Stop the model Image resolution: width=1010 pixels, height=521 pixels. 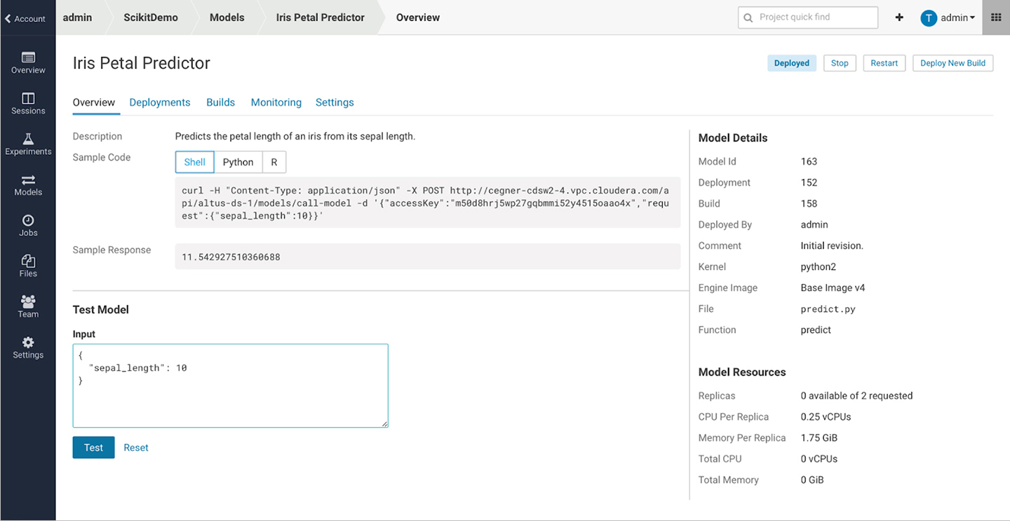840,63
